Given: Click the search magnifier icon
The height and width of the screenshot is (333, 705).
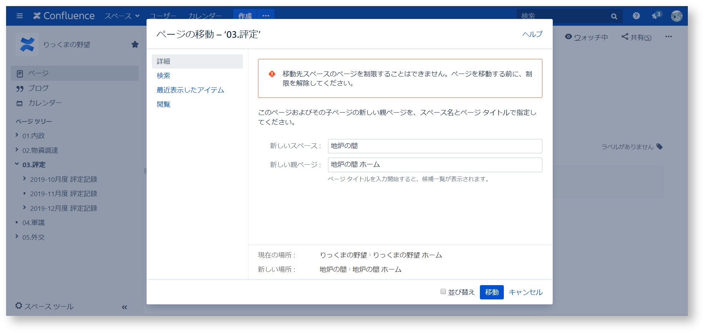Looking at the screenshot, I should [614, 16].
